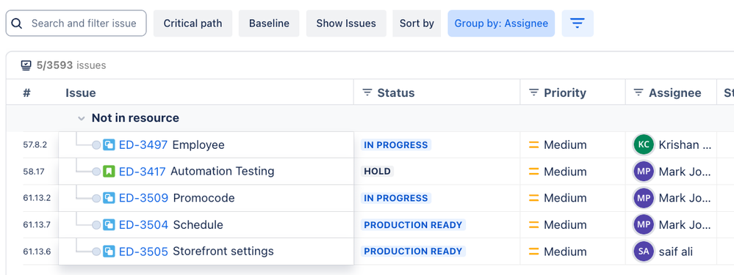734x275 pixels.
Task: Click the Status column header
Action: click(395, 93)
